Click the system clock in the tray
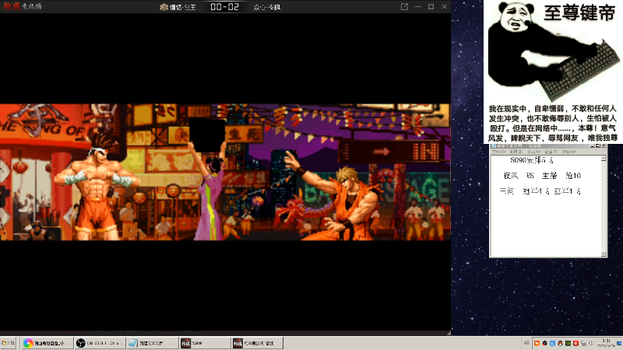 click(606, 343)
